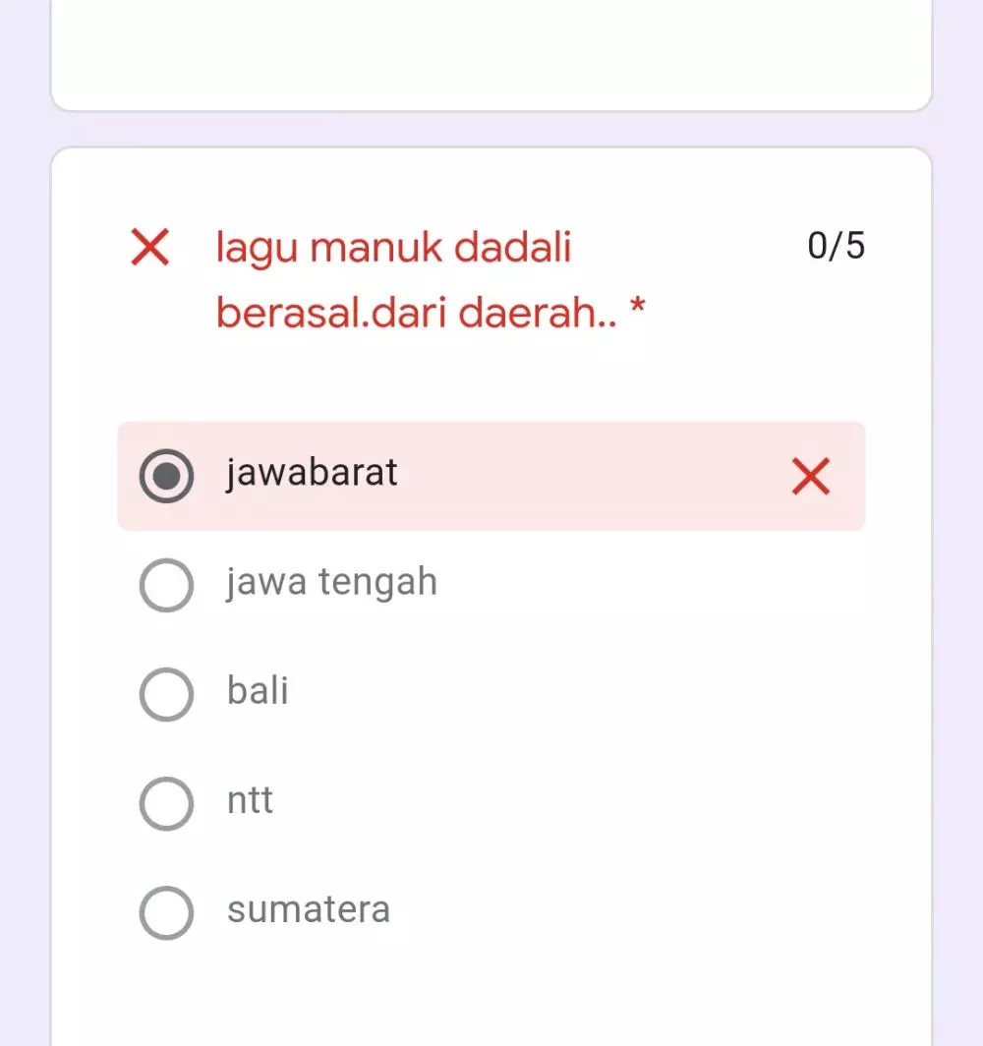Click the empty radio circle beside ntt
The image size is (983, 1046).
[166, 804]
